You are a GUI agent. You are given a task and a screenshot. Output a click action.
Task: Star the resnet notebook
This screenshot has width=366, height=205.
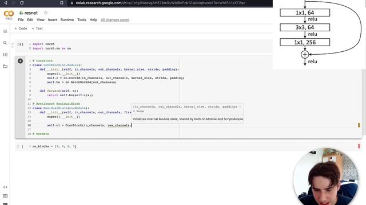click(46, 13)
